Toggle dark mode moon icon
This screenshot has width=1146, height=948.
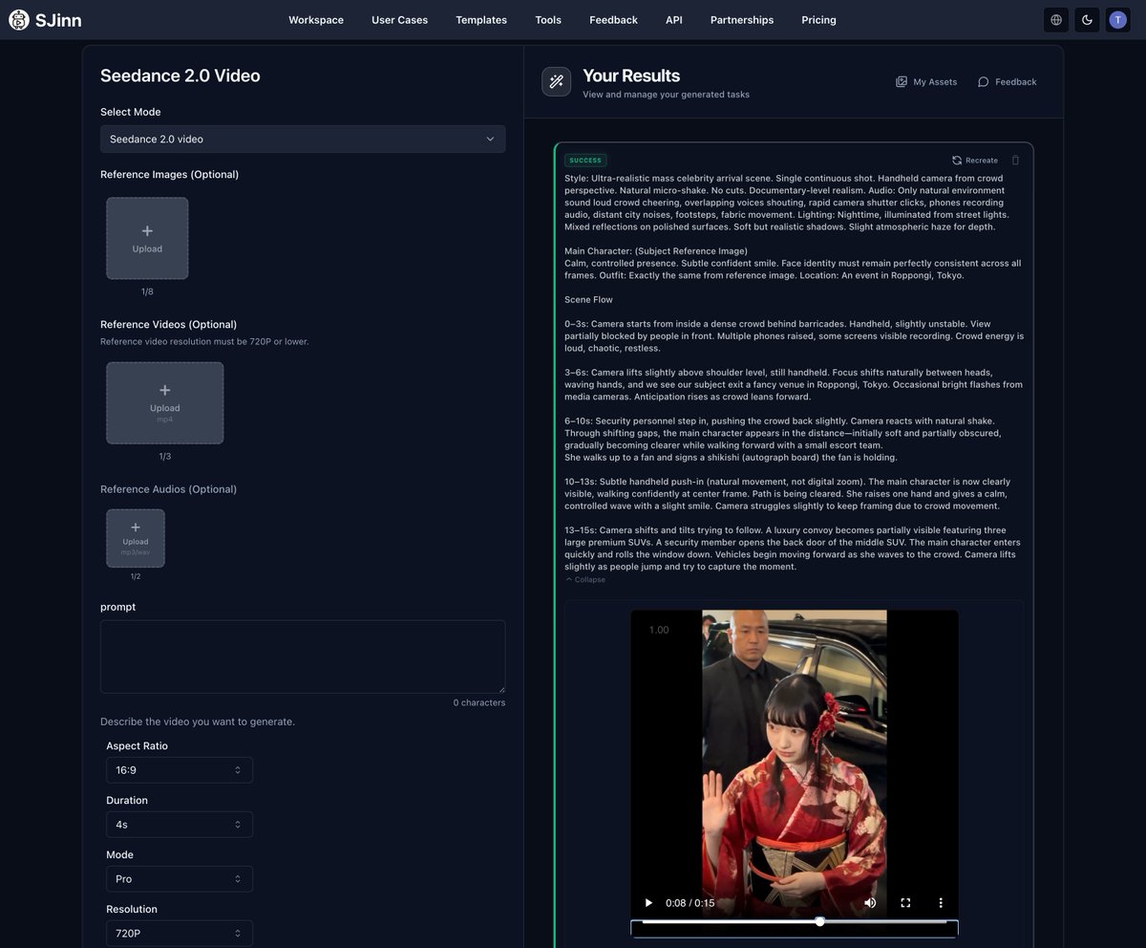[1087, 20]
